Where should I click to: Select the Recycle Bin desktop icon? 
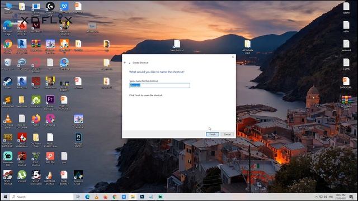coord(8,64)
